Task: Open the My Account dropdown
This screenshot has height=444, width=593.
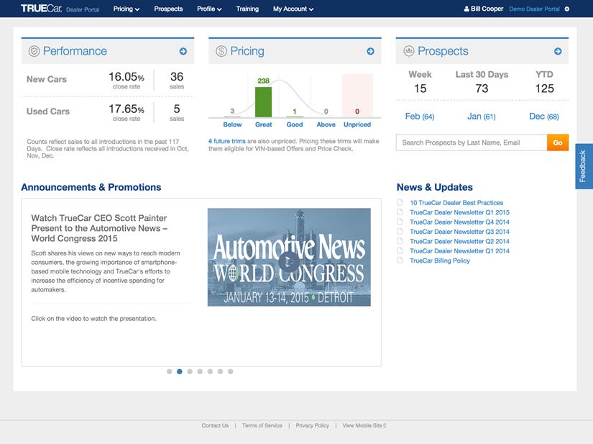Action: [293, 9]
